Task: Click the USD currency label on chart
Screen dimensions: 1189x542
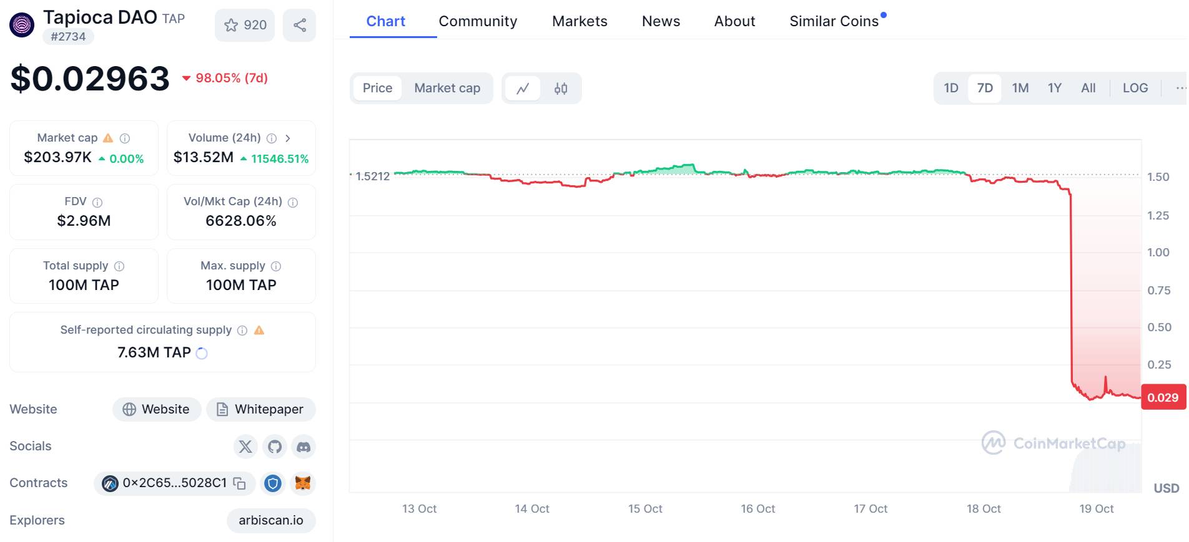Action: point(1166,488)
